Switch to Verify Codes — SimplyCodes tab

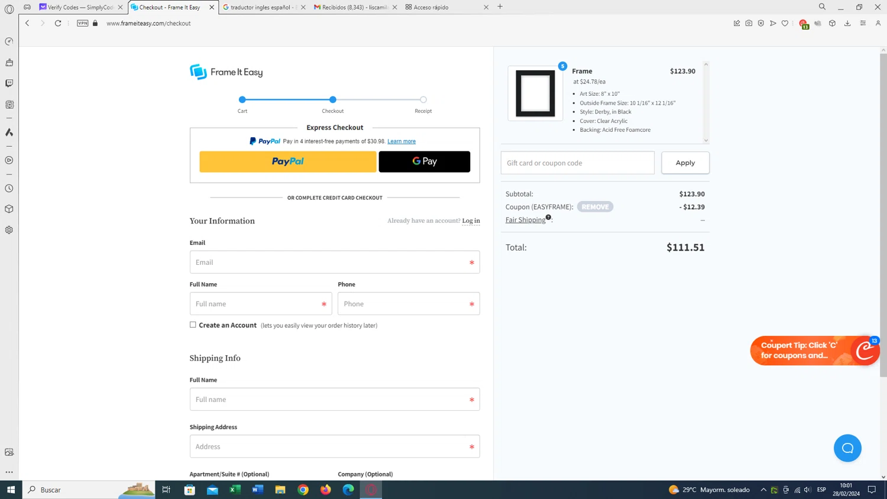pyautogui.click(x=80, y=7)
